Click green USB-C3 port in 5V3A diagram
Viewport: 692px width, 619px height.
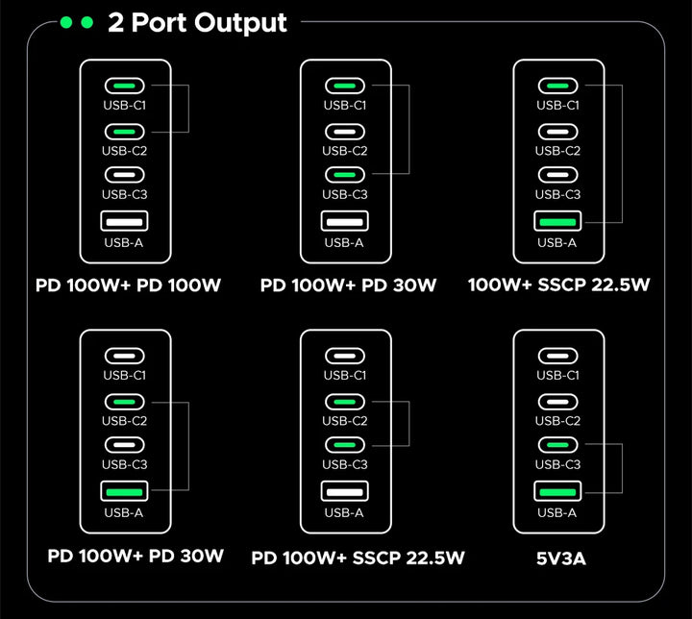[557, 445]
